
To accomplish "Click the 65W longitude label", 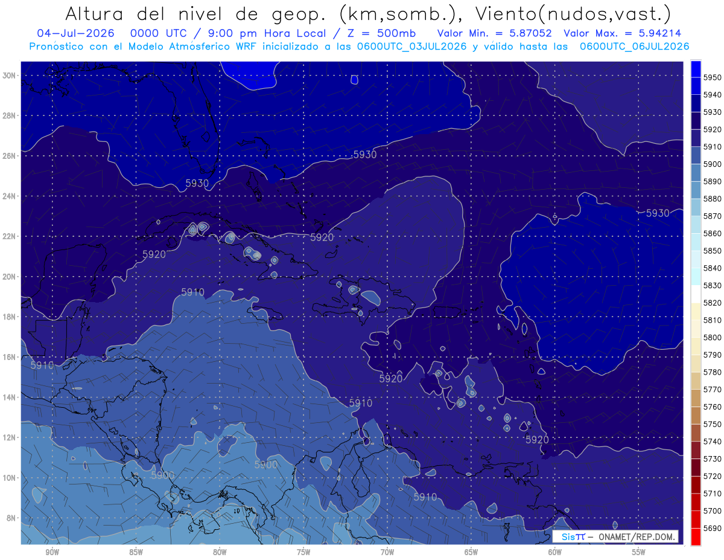I will point(471,552).
